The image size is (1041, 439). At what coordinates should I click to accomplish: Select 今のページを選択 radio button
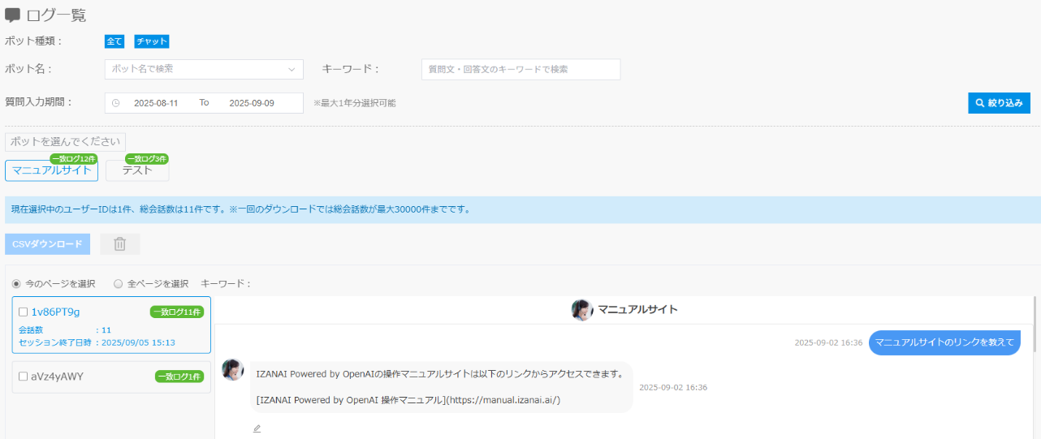pos(16,284)
